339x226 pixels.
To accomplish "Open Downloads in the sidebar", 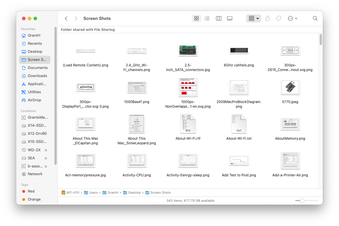I will 34,76.
